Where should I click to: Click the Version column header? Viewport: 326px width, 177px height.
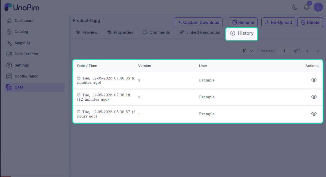pos(144,66)
